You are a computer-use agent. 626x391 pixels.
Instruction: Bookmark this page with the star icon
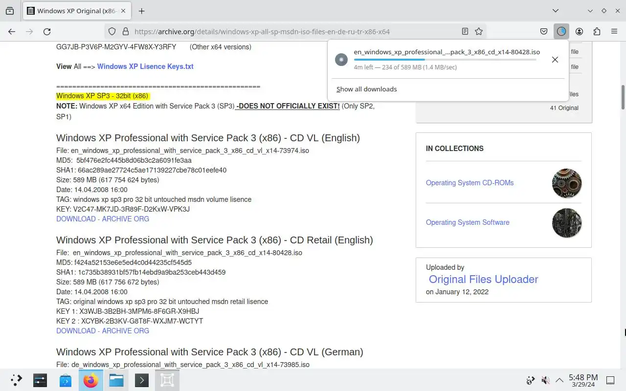pyautogui.click(x=479, y=31)
